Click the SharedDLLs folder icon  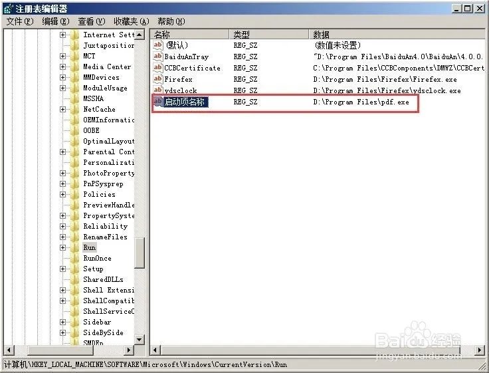coord(75,279)
